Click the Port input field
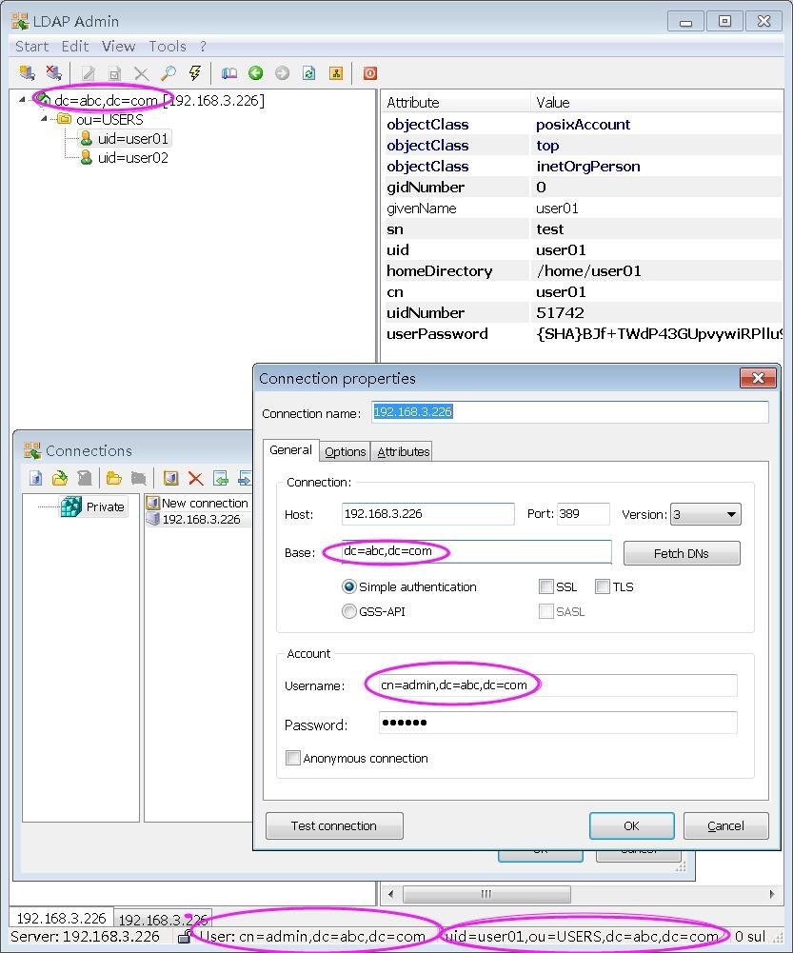The width and height of the screenshot is (793, 953). [x=584, y=514]
